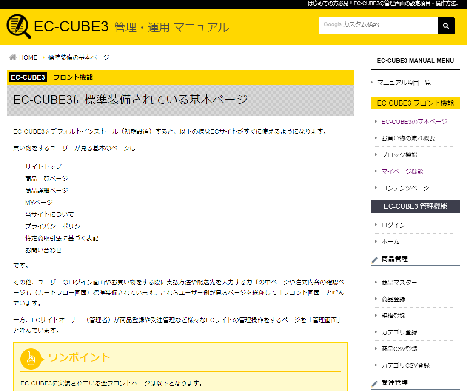Click breadcrumb arrow separator after HOME

pyautogui.click(x=43, y=57)
